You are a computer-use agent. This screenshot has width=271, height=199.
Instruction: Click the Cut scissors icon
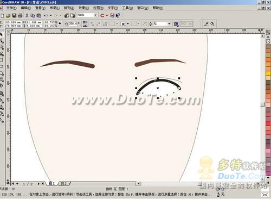[x=27, y=16]
